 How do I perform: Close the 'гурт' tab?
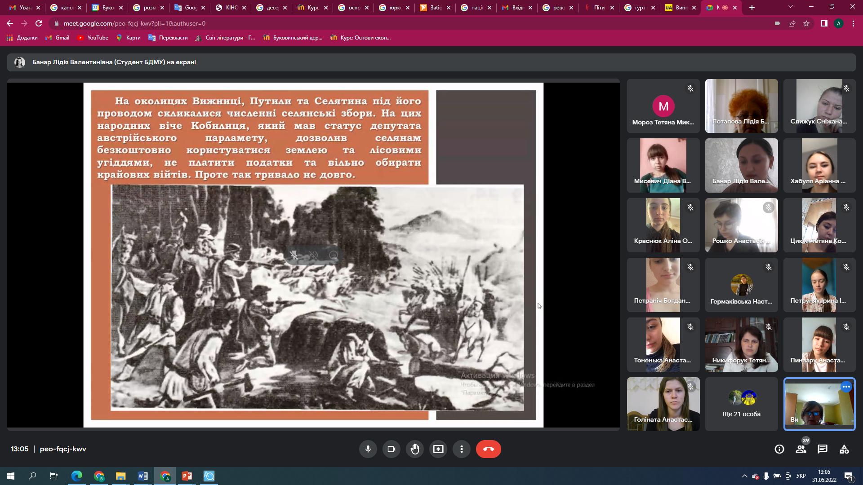pos(653,8)
